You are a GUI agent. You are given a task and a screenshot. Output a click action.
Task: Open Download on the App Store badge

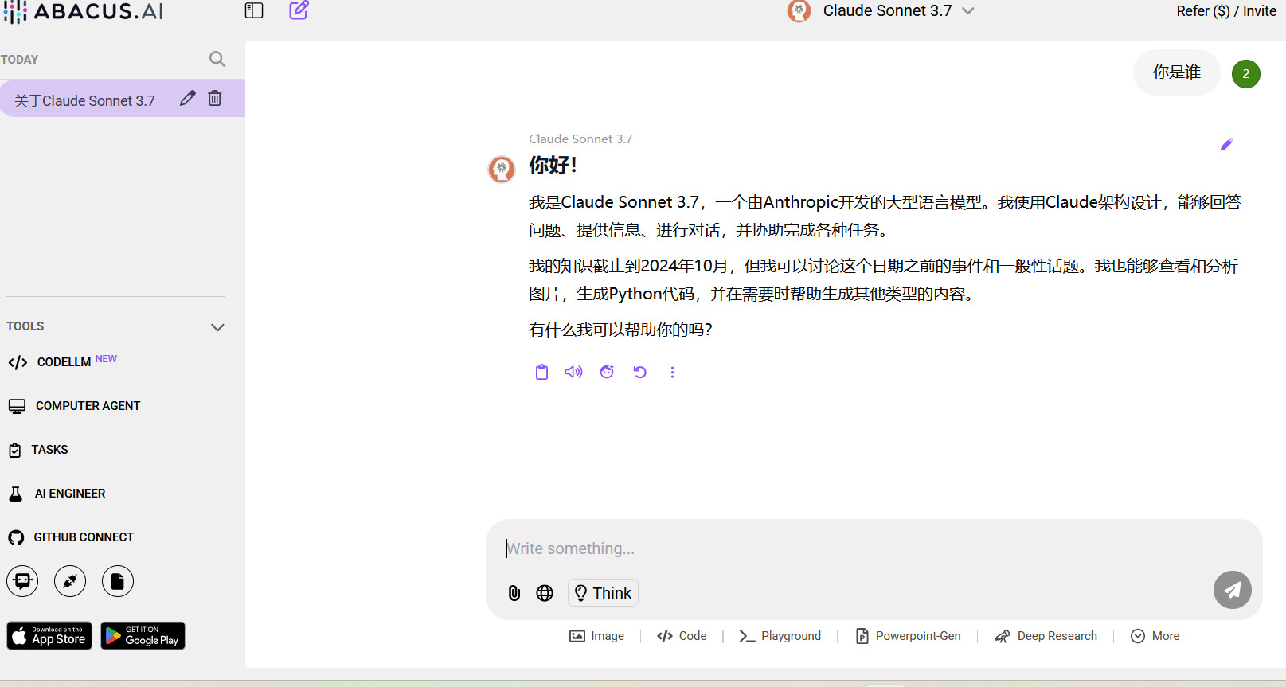pyautogui.click(x=49, y=635)
